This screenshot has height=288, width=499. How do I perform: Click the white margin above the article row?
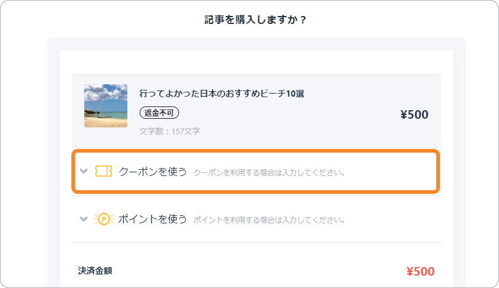(x=257, y=62)
